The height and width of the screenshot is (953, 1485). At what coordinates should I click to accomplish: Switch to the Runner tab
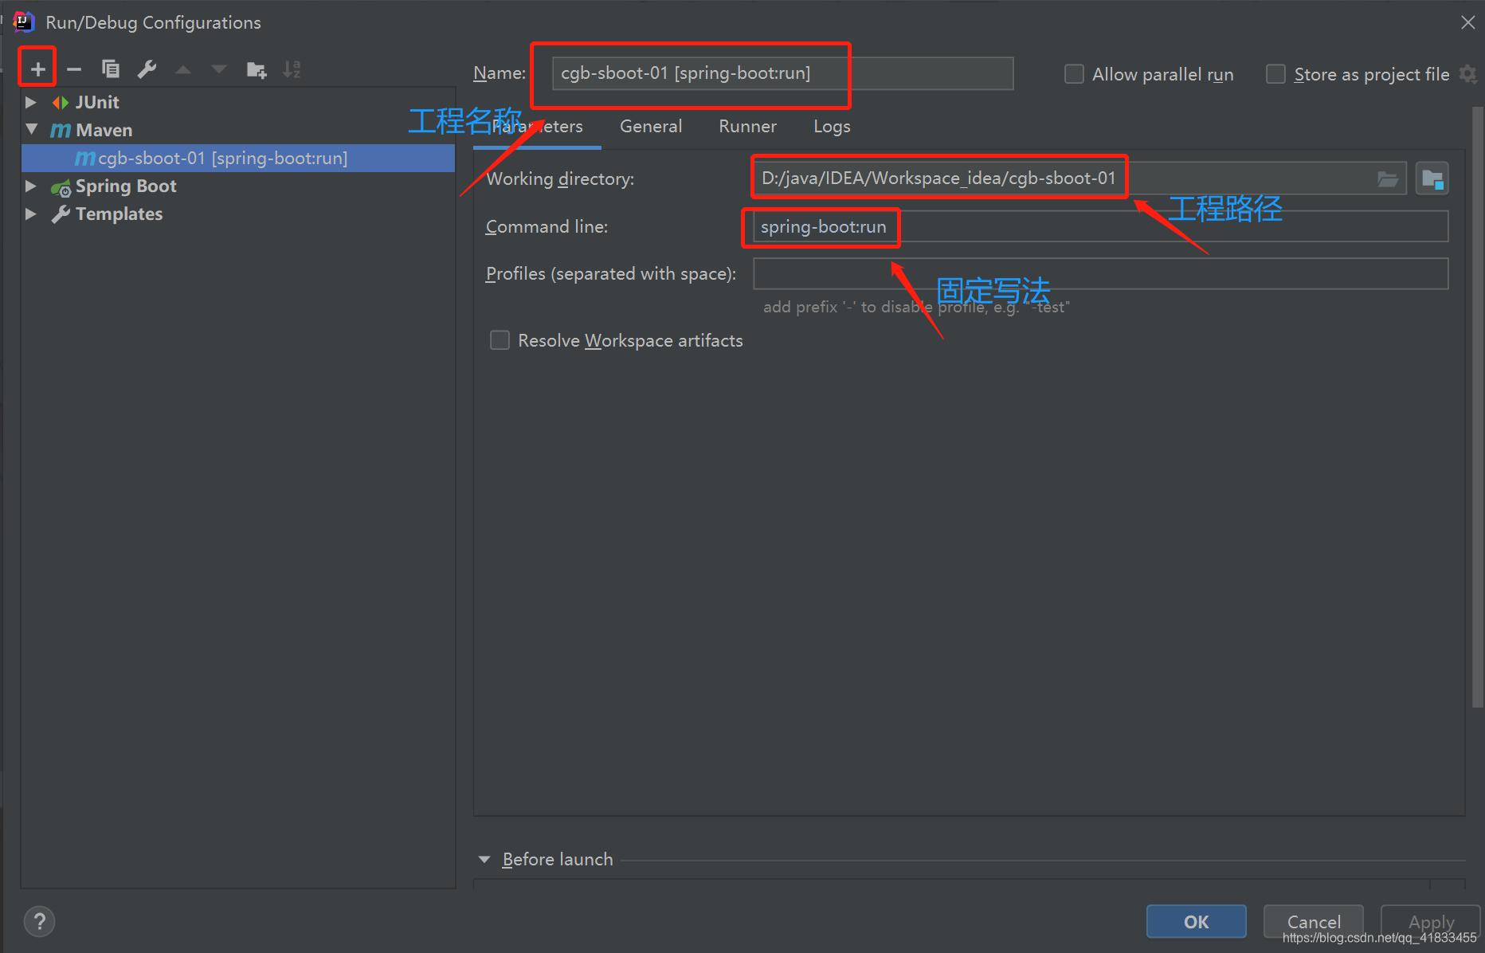(x=747, y=127)
